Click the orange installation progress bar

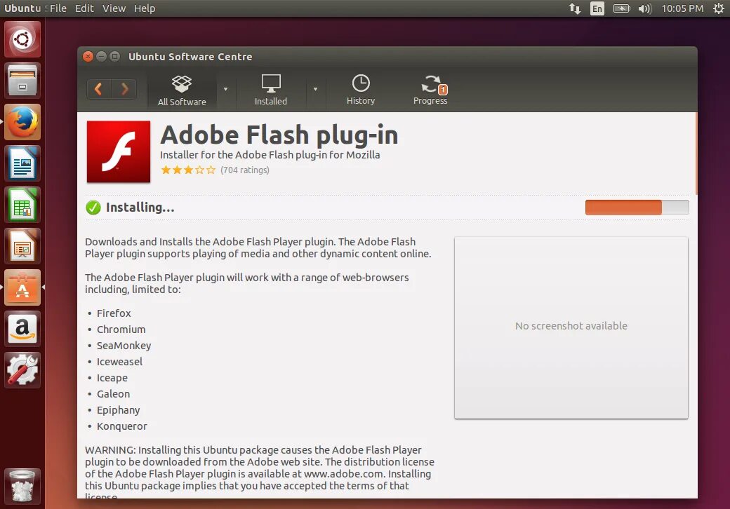coord(637,208)
